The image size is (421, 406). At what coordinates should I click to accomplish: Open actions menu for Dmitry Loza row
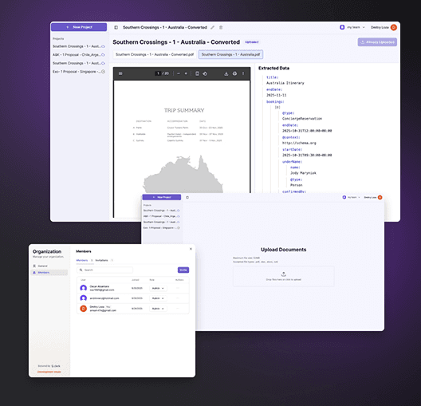(x=178, y=308)
